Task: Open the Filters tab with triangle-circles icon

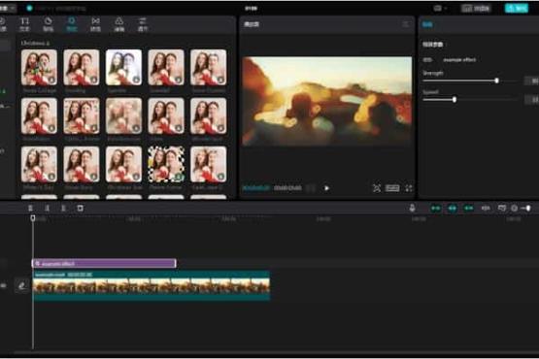Action: (118, 24)
